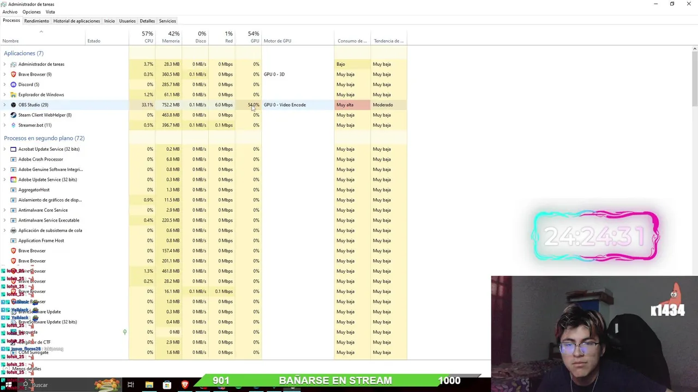The width and height of the screenshot is (698, 392).
Task: Sort by the Motor de GPU column header
Action: coord(298,37)
